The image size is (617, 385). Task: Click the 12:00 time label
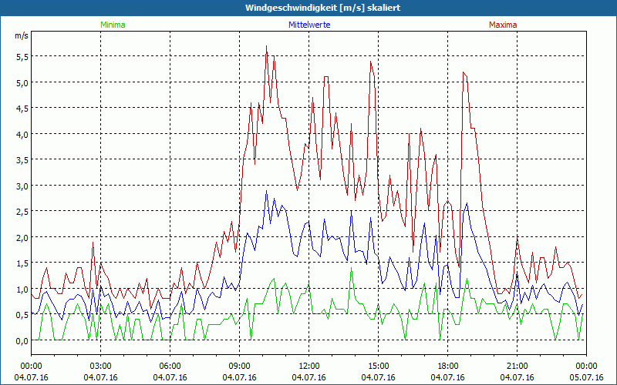tap(309, 367)
